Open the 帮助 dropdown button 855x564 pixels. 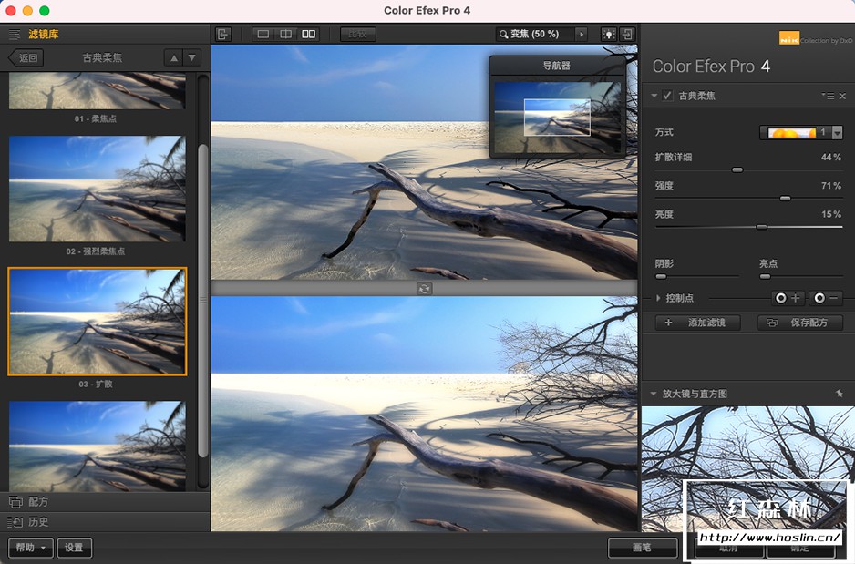(31, 548)
